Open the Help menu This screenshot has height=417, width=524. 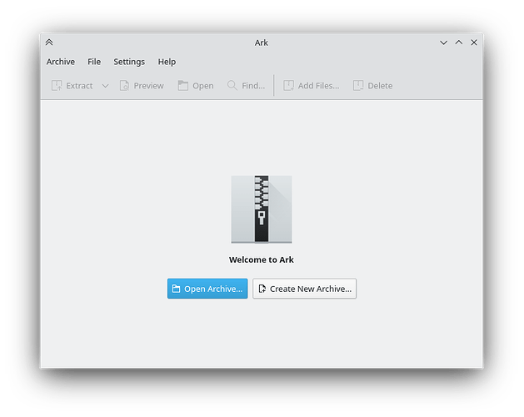(x=167, y=62)
